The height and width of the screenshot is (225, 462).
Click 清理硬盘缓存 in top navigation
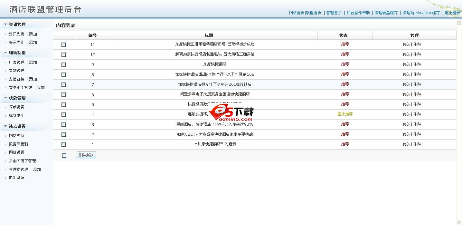(386, 13)
